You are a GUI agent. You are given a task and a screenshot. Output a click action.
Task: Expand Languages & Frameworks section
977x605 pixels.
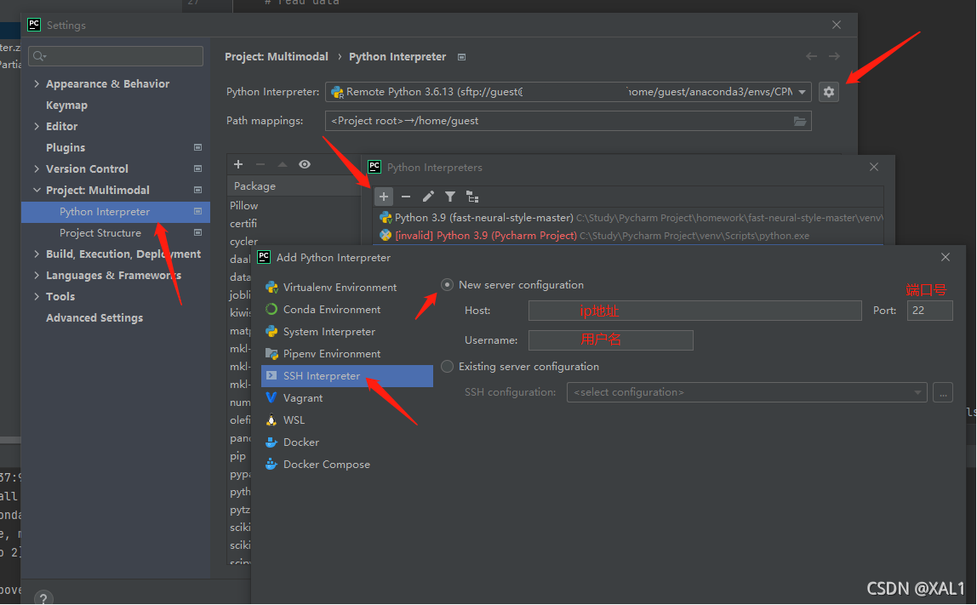pos(37,275)
